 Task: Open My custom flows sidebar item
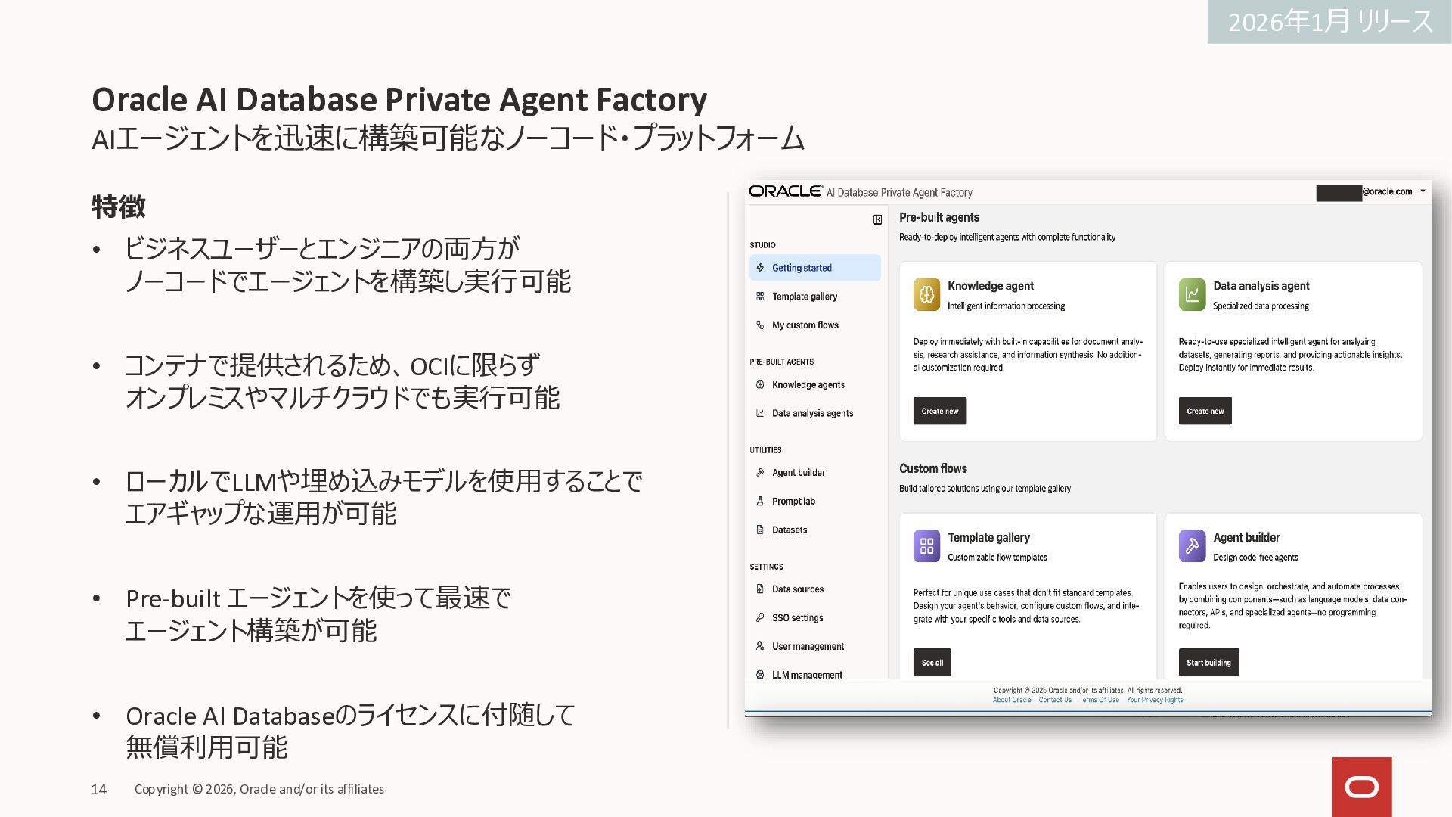805,325
